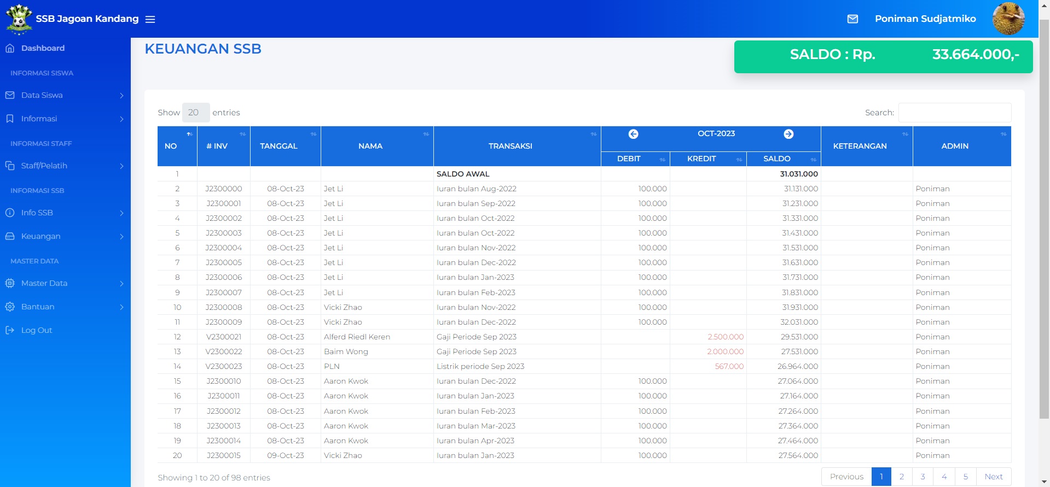
Task: Sort table by the KREDIT column
Action: tap(707, 159)
